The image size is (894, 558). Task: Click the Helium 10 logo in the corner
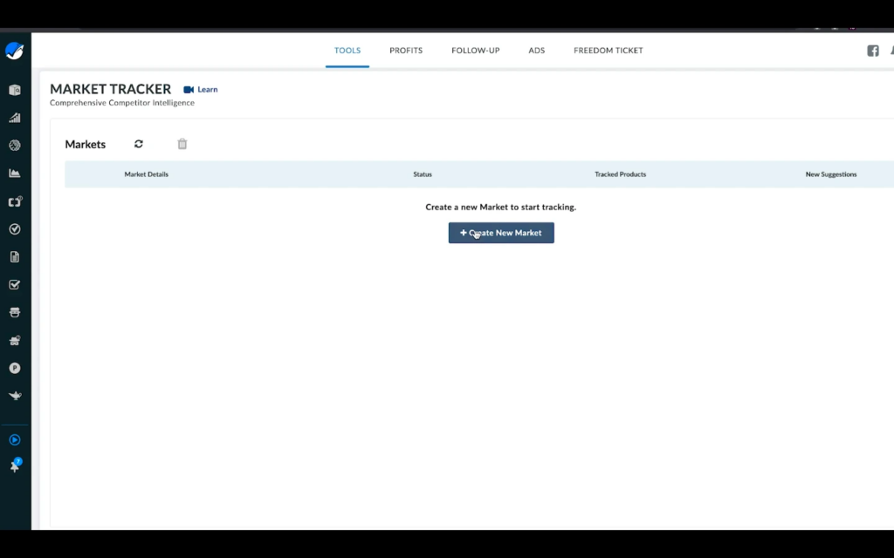coord(14,51)
